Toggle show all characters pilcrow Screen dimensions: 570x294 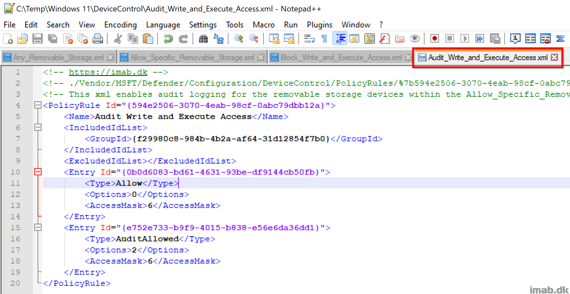coord(324,39)
